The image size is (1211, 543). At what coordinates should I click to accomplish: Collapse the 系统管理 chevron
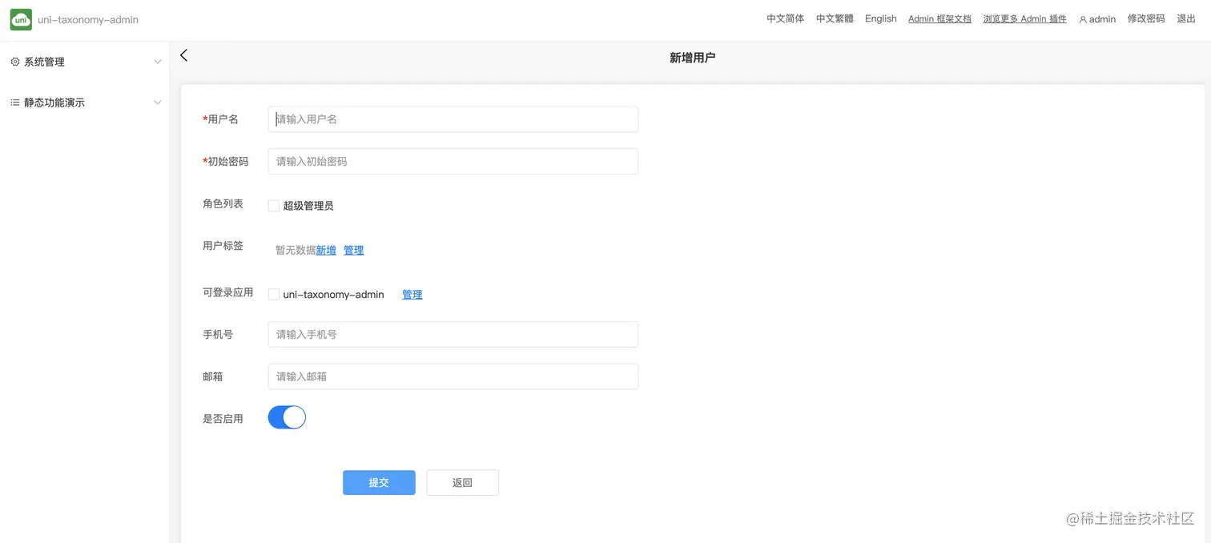158,61
